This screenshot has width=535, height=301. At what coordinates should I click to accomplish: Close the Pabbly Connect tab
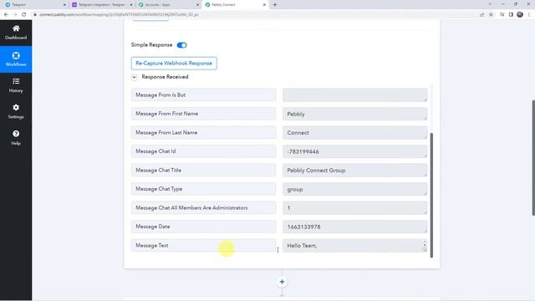pos(264,5)
